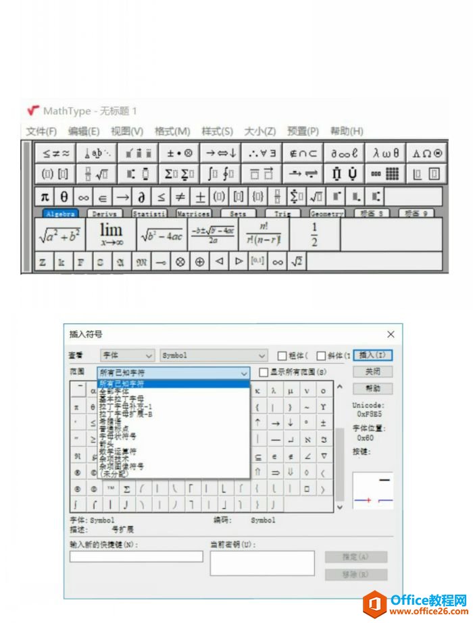Open subscript and superscript templates palette

click(138, 173)
